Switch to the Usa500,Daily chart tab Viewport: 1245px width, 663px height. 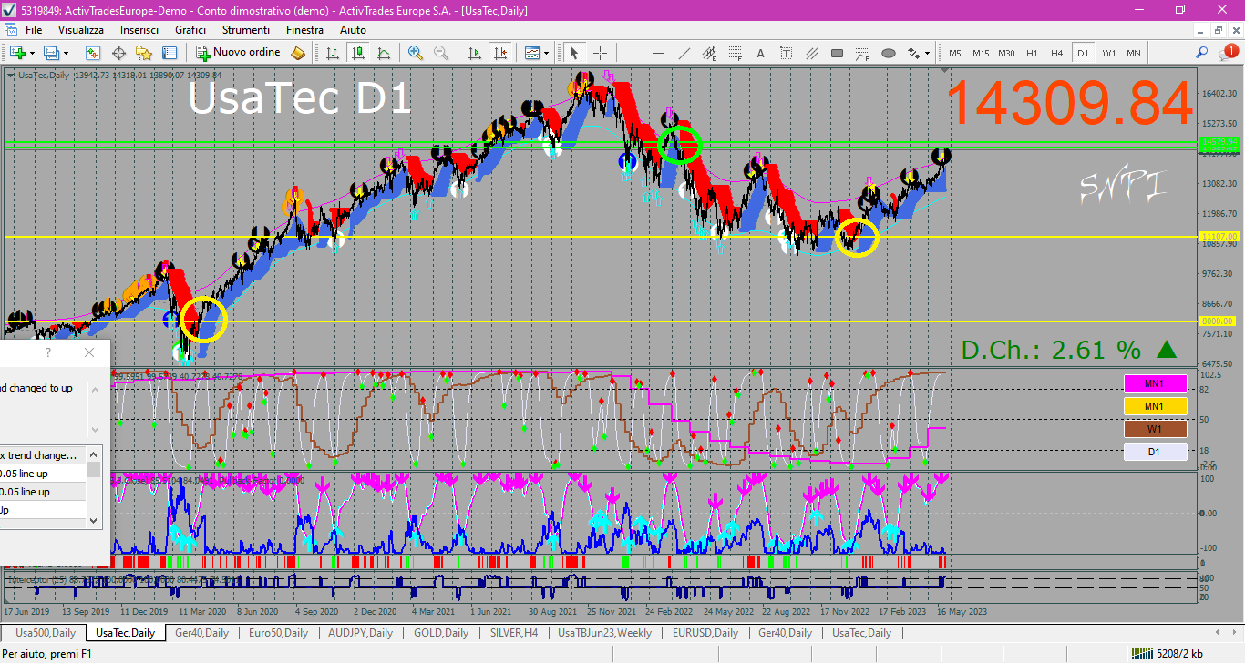coord(45,632)
